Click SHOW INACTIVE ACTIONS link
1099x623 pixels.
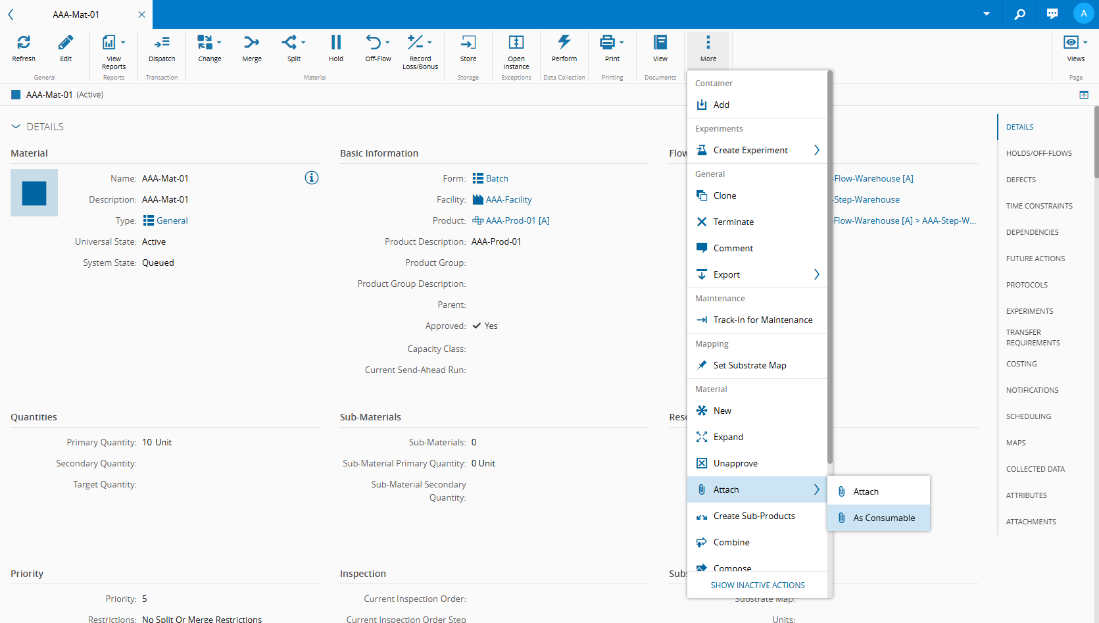[x=758, y=585]
